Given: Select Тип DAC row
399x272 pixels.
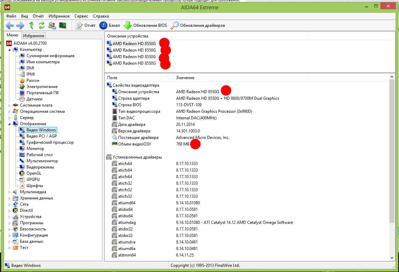Looking at the screenshot, I should coord(247,118).
